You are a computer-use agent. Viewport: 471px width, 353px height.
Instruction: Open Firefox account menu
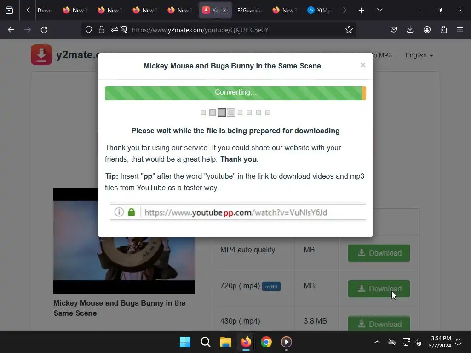(427, 30)
